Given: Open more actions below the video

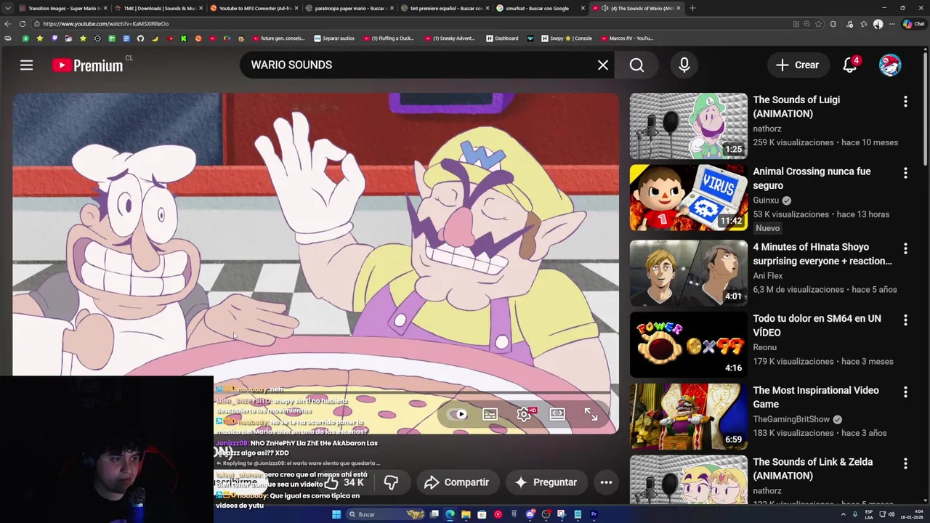Looking at the screenshot, I should (x=606, y=482).
